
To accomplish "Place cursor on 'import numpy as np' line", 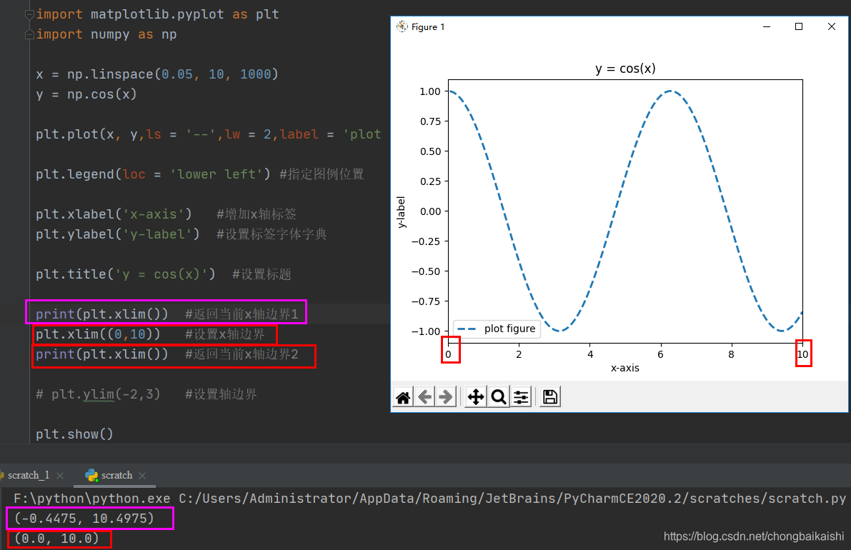I will coord(106,35).
